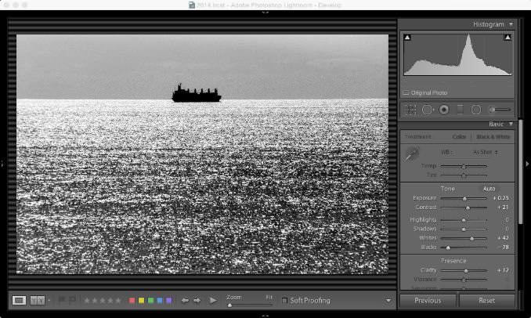Show the top module picker panel
531x318 pixels.
tap(265, 13)
